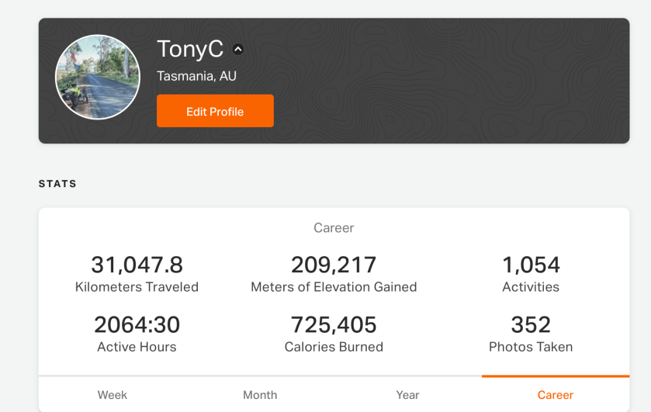Select the TonyC username heading
Screen dimensions: 651x412
click(x=190, y=50)
